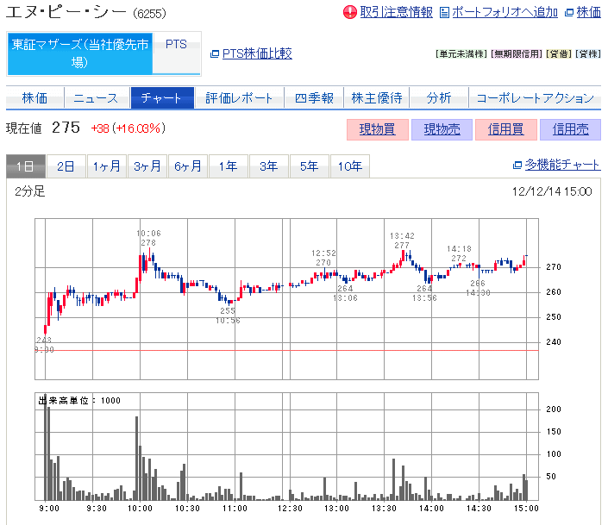Click the new-window icon beside 多機能チャート
Screen dimensions: 608x525
pos(517,166)
